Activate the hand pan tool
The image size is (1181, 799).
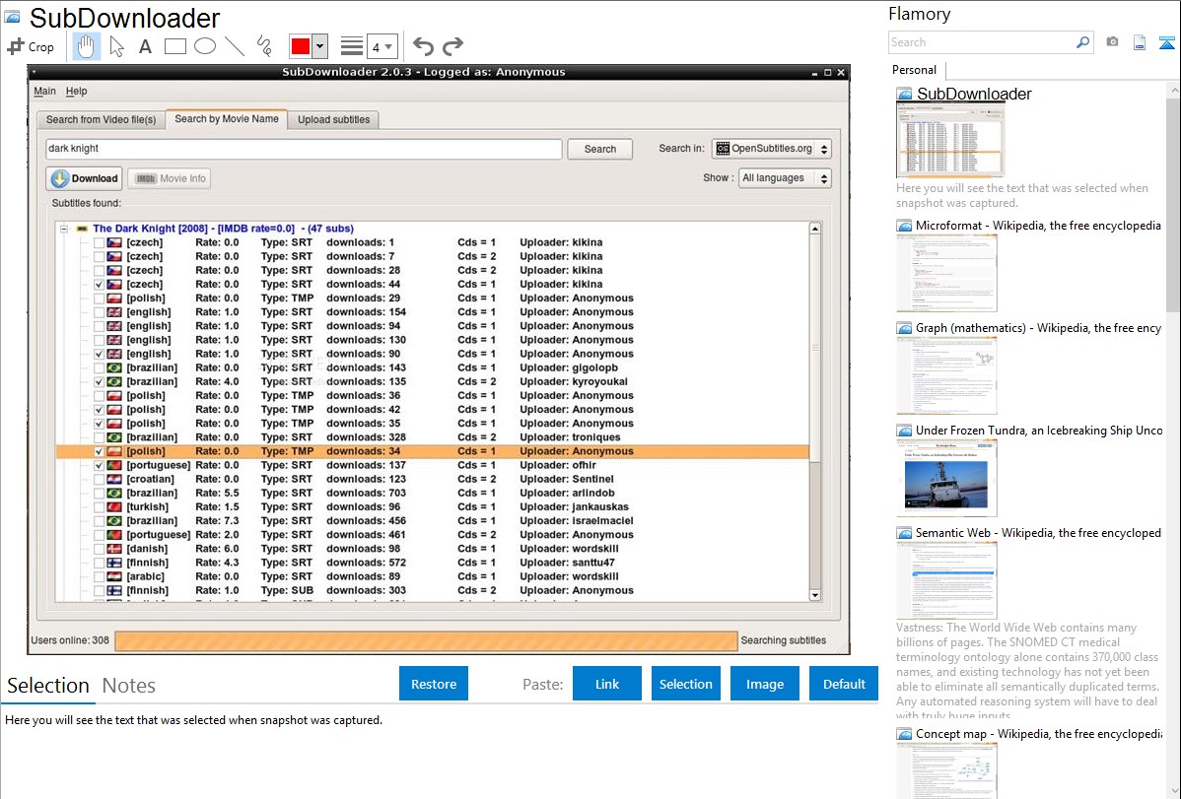coord(86,46)
